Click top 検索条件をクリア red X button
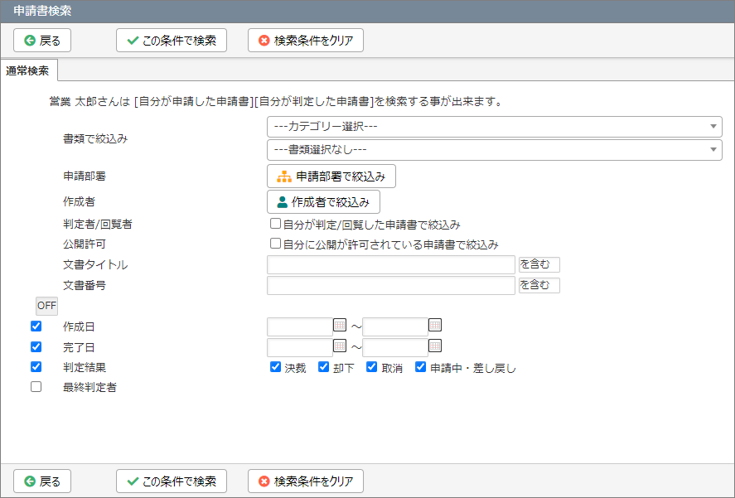Image resolution: width=735 pixels, height=498 pixels. 306,41
